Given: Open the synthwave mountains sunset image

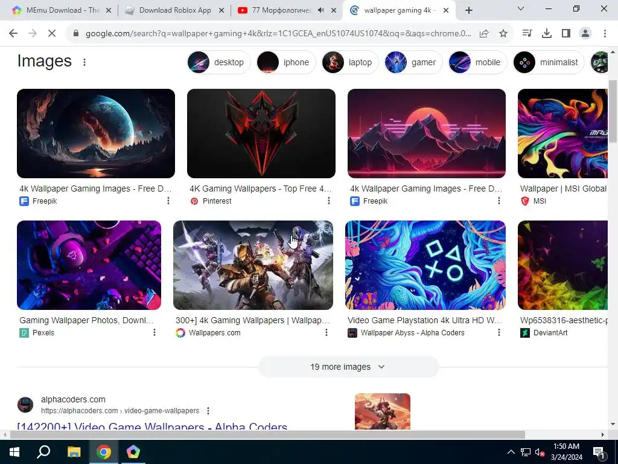Looking at the screenshot, I should (427, 134).
